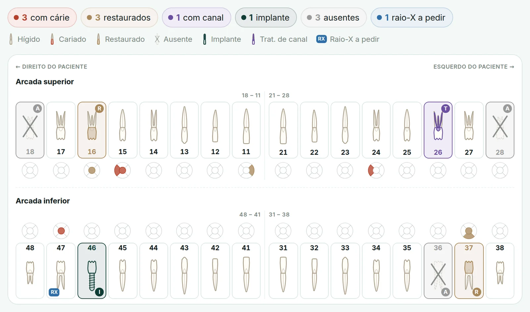Select absent tooth 36 card
Screen dimensions: 530x312
click(x=438, y=271)
